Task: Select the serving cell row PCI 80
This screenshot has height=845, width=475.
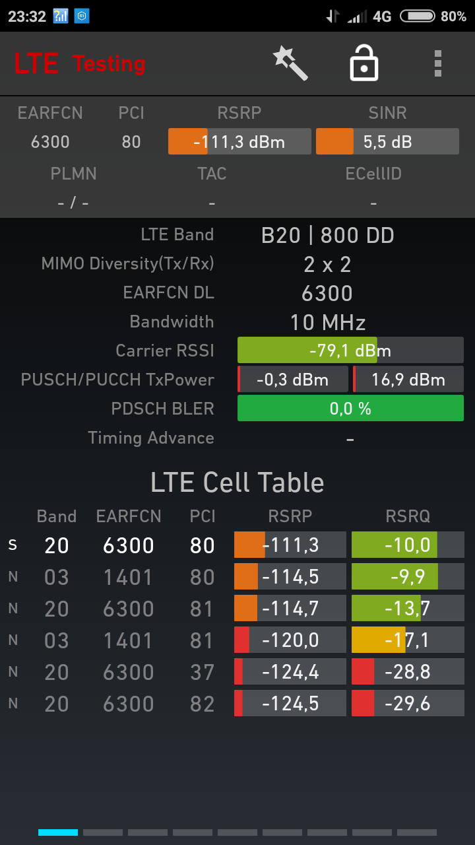Action: coord(202,545)
